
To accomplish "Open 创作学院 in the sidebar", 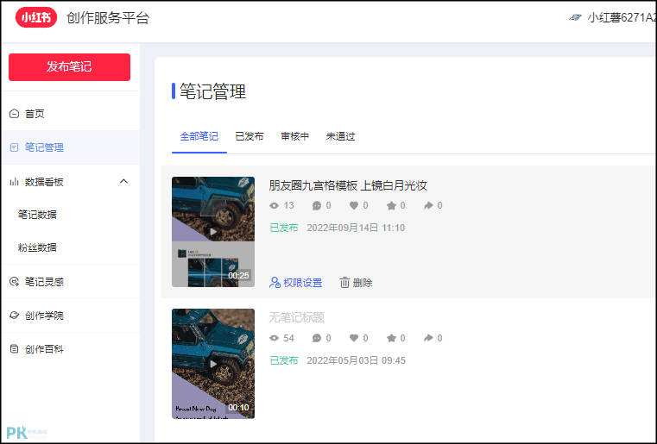I will 71,315.
